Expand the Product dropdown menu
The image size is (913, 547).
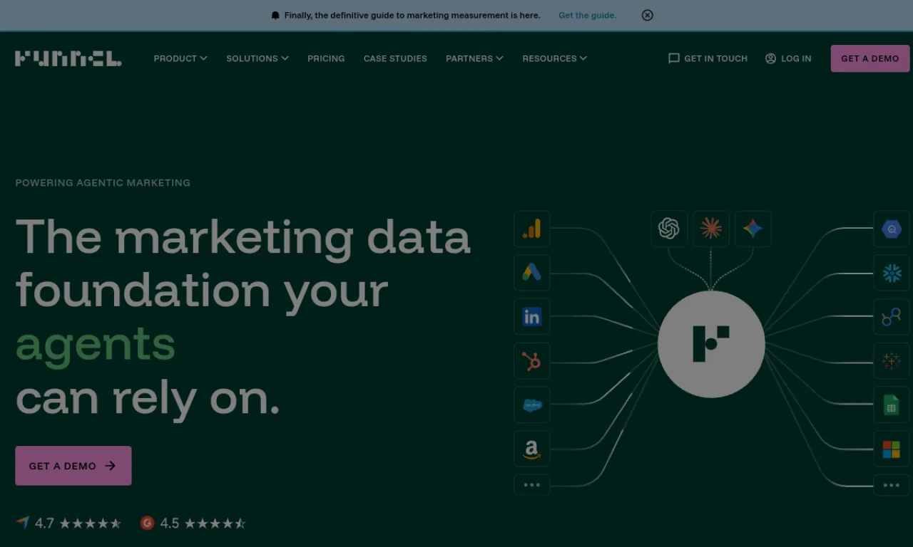click(x=180, y=58)
